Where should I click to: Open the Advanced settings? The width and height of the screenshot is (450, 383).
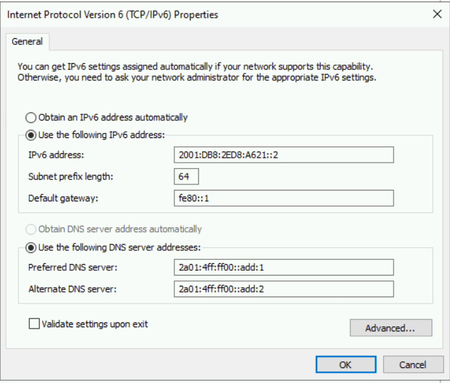coord(390,328)
